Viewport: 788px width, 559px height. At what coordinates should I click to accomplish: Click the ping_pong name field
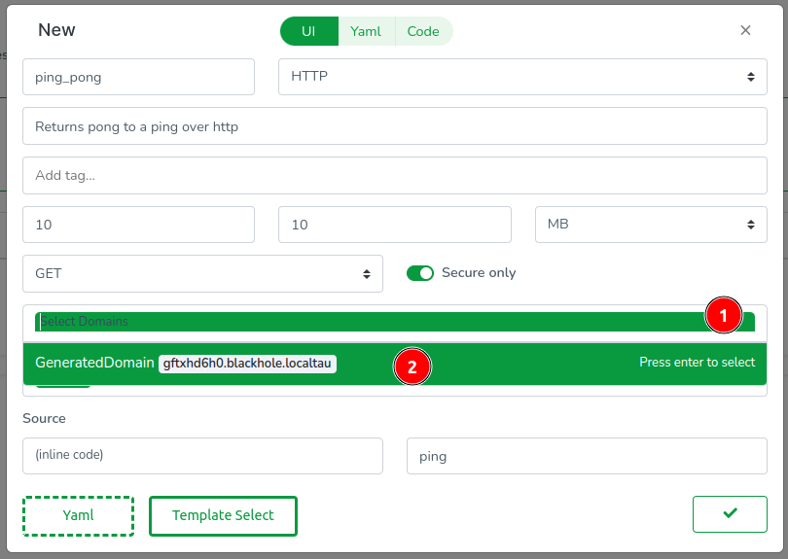[138, 77]
